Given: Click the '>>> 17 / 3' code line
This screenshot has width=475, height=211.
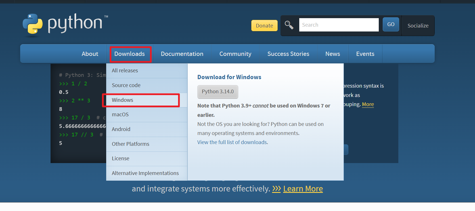Looking at the screenshot, I should pyautogui.click(x=75, y=118).
